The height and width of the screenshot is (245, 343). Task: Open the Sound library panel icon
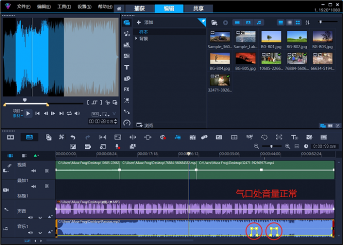coord(127,34)
